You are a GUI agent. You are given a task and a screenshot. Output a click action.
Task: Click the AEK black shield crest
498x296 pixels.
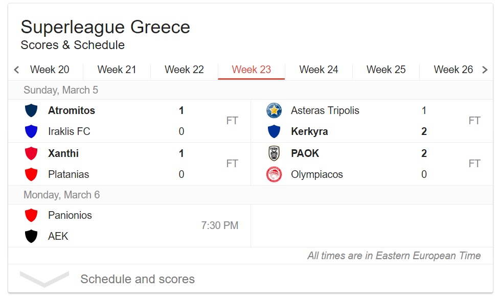[31, 236]
